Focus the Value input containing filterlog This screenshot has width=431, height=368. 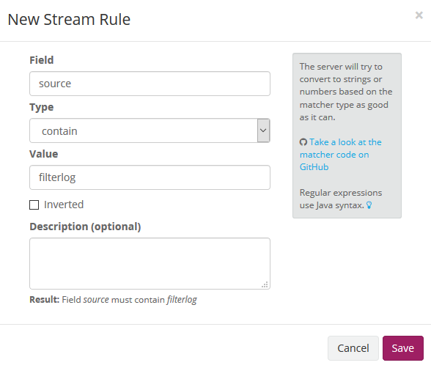[150, 177]
